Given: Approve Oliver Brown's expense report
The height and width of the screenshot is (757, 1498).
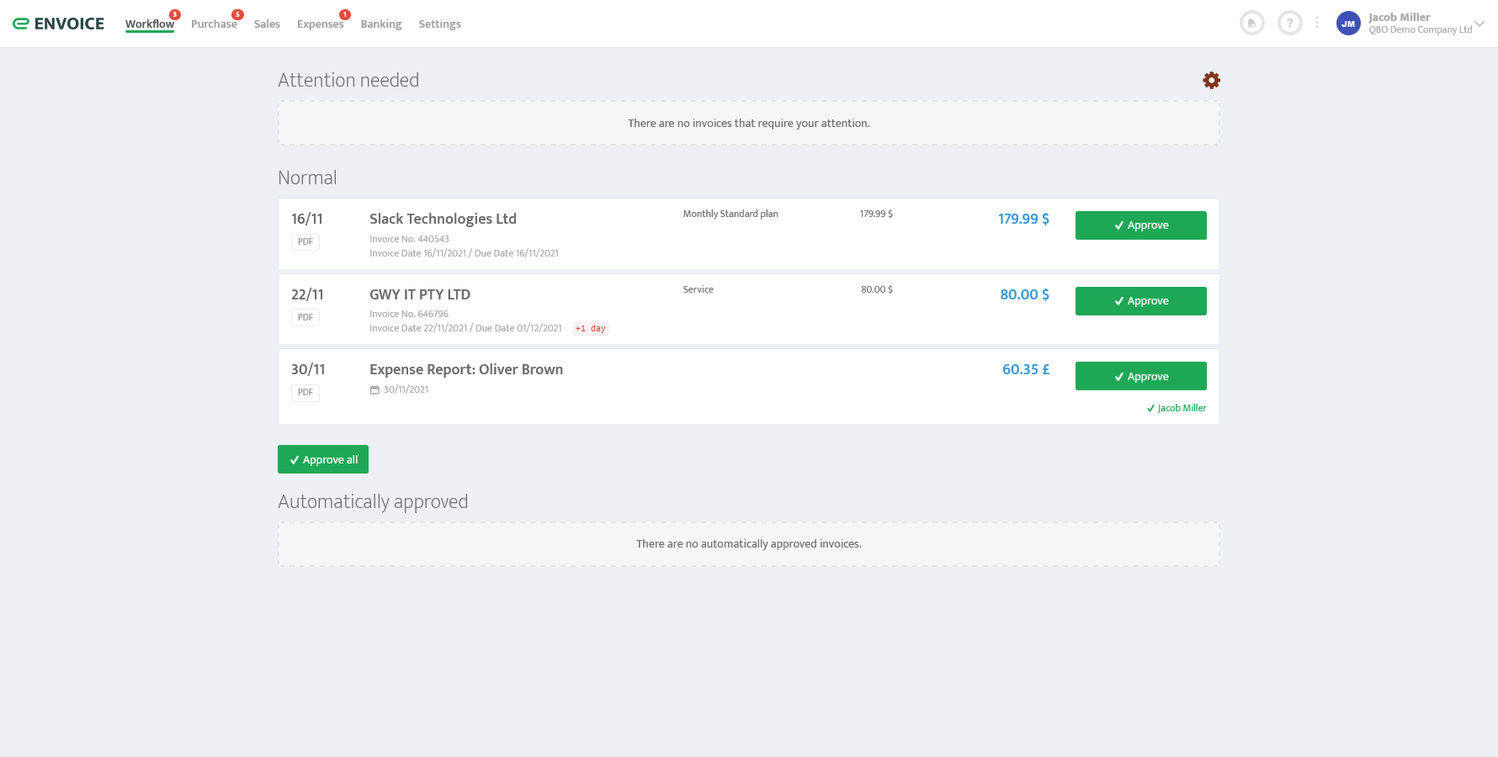Looking at the screenshot, I should pyautogui.click(x=1140, y=376).
